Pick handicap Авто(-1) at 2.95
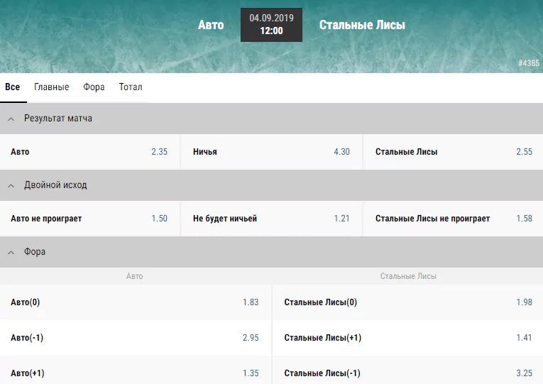 click(x=136, y=338)
